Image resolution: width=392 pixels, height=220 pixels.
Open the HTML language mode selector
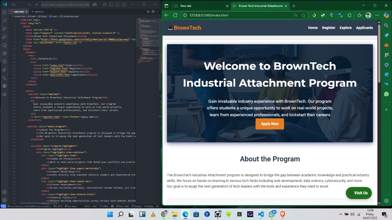(105, 206)
